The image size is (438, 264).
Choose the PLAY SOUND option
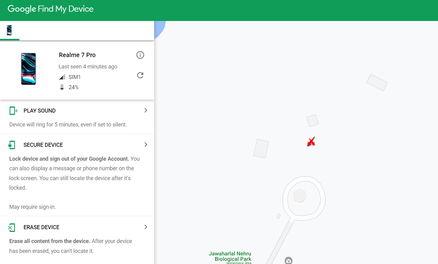(x=39, y=111)
